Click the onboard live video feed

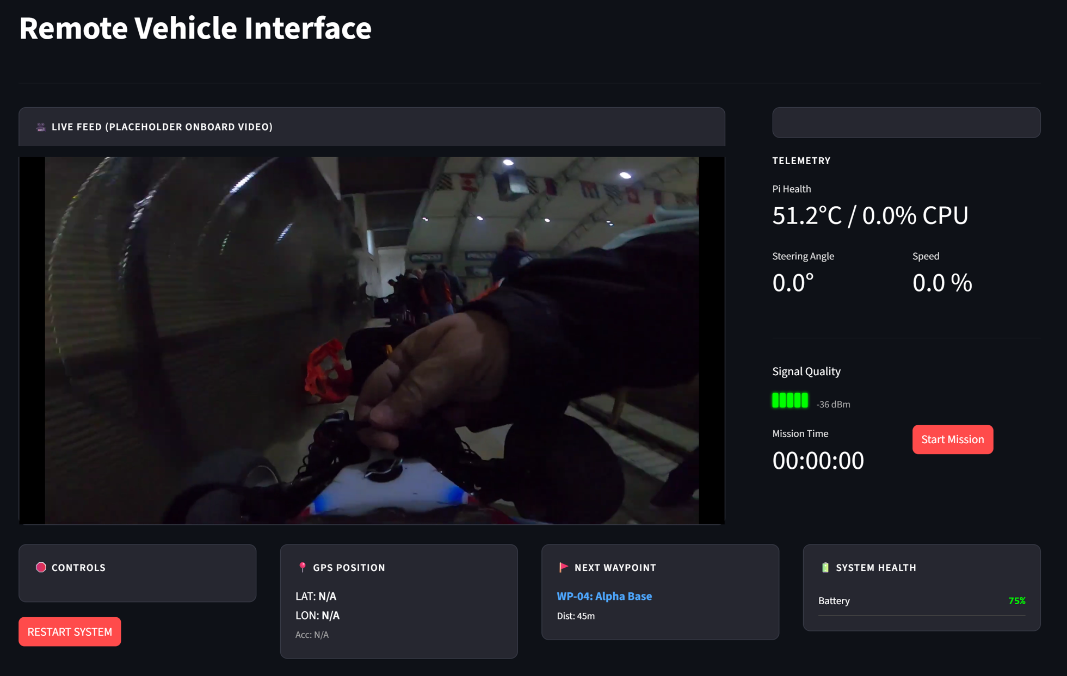[372, 340]
